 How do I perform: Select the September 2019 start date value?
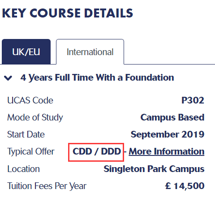pyautogui.click(x=168, y=134)
